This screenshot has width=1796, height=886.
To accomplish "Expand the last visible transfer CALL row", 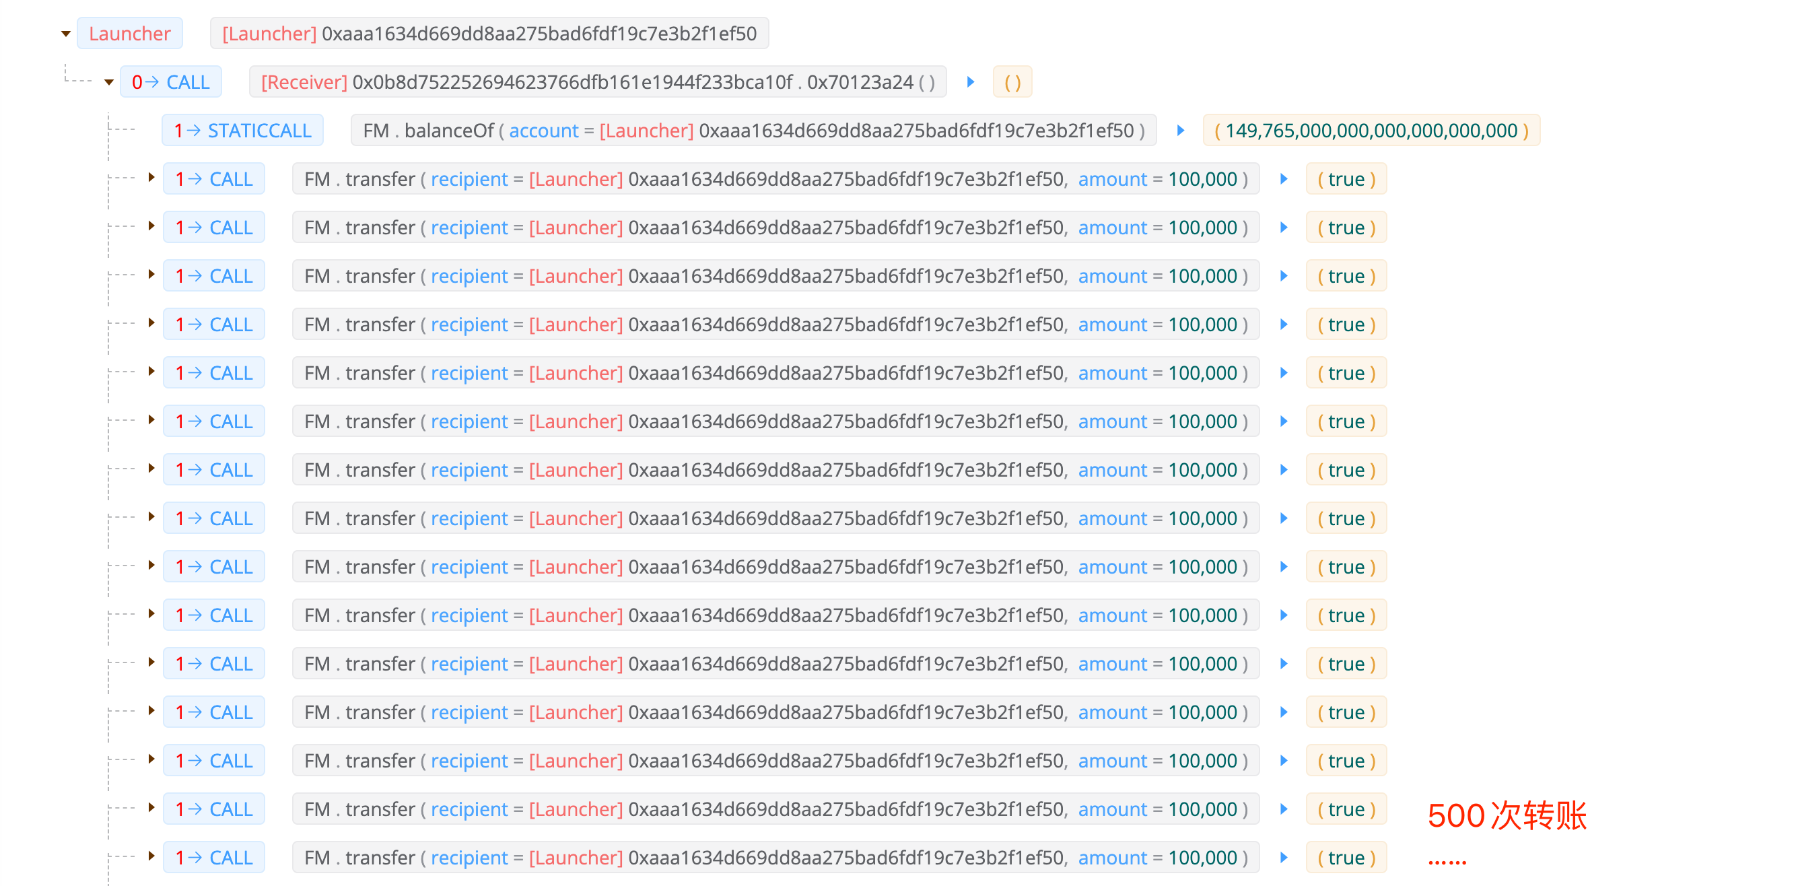I will pos(151,856).
